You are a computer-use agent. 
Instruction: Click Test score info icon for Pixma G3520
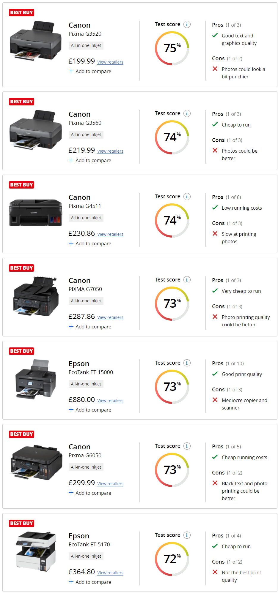pos(187,24)
